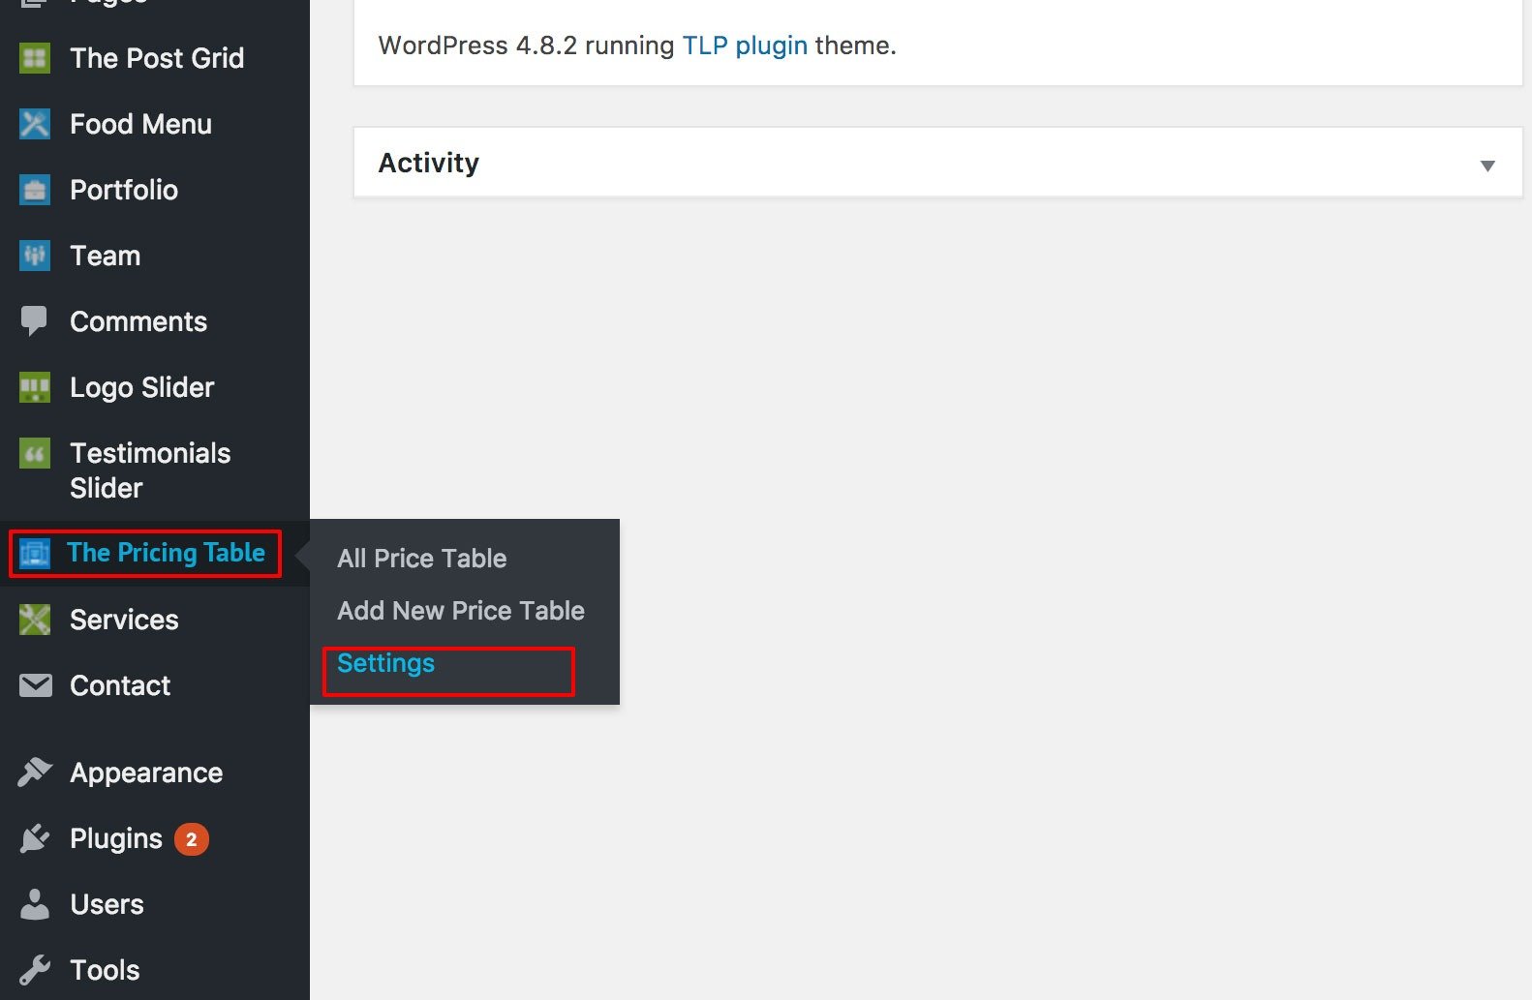1532x1000 pixels.
Task: Click the Plugins update count badge
Action: click(191, 839)
